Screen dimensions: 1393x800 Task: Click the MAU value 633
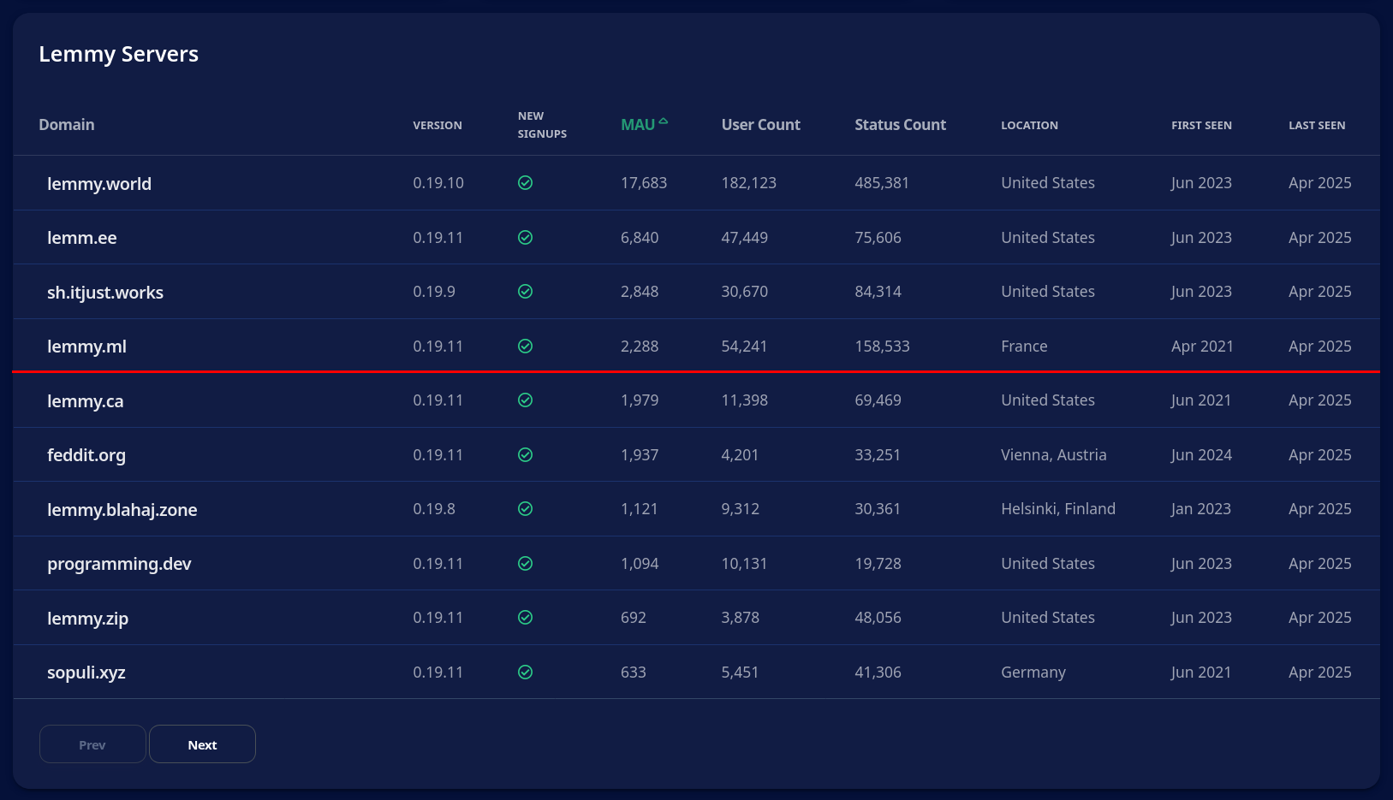(634, 673)
